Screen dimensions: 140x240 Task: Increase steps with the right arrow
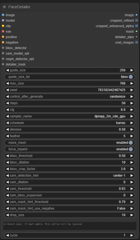click(x=132, y=103)
